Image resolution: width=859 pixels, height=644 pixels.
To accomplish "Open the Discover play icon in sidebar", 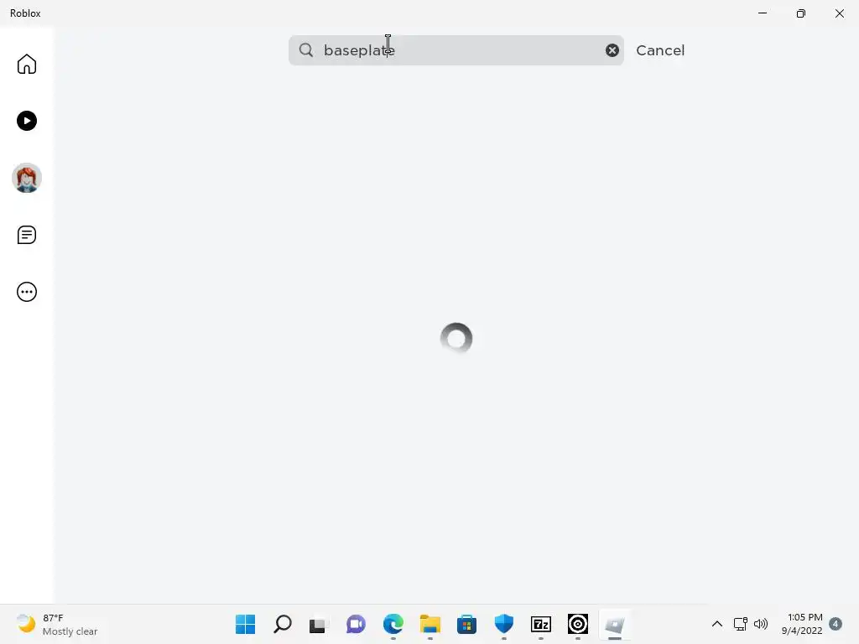I will click(x=26, y=121).
